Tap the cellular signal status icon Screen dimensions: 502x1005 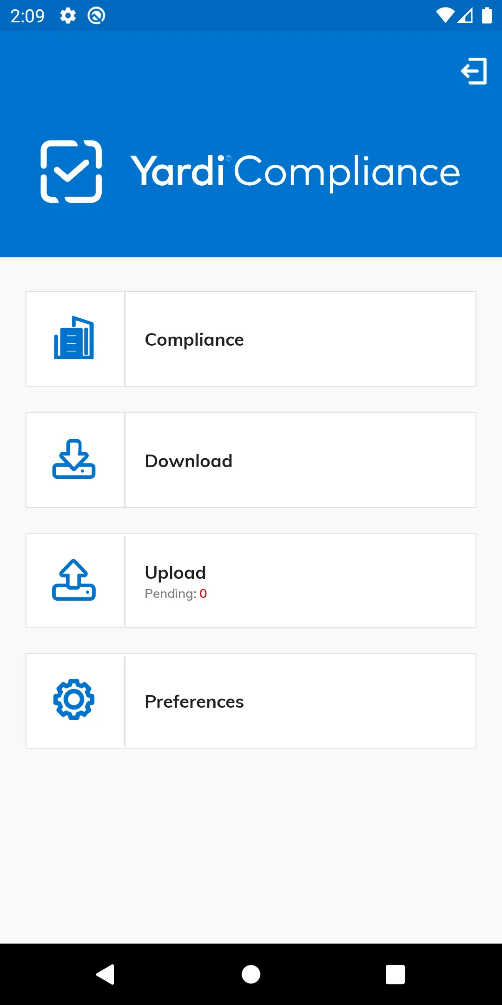click(x=465, y=16)
